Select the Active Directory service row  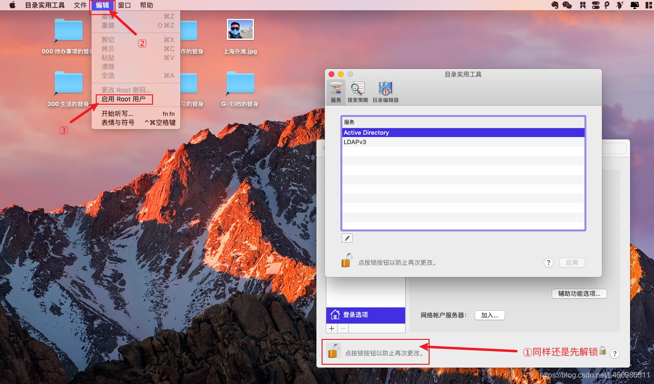[x=463, y=132]
